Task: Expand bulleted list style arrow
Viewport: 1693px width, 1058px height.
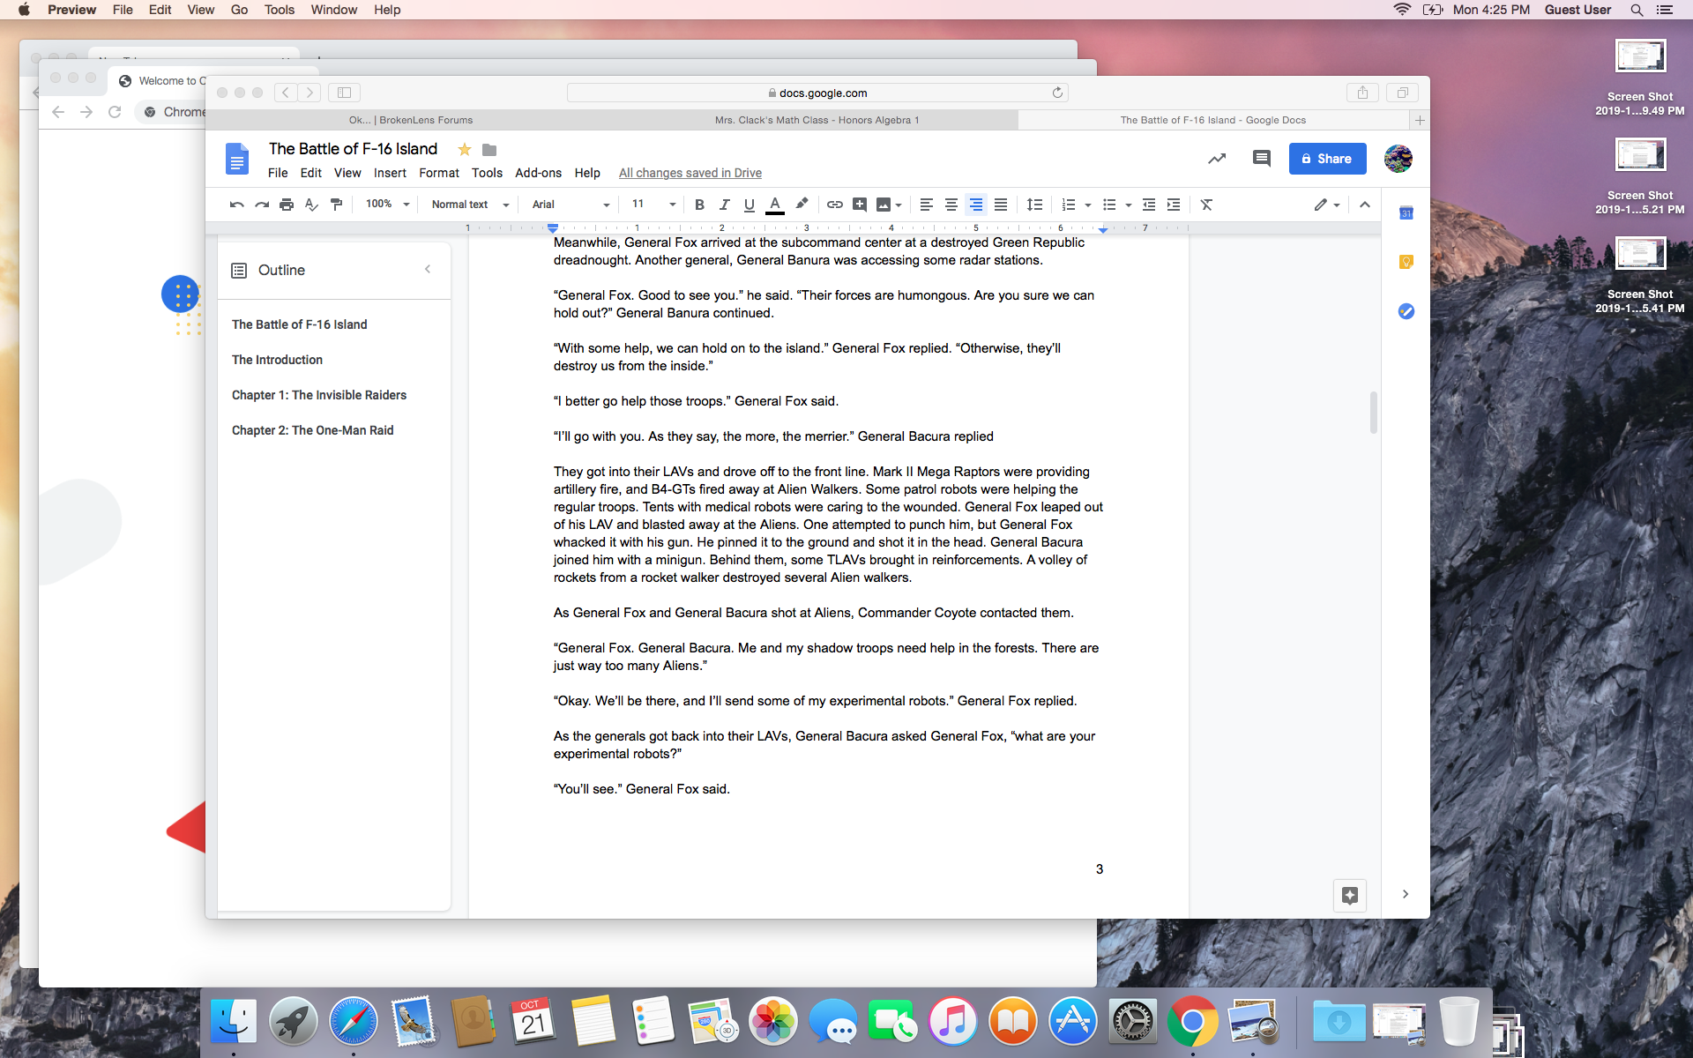Action: [1129, 205]
